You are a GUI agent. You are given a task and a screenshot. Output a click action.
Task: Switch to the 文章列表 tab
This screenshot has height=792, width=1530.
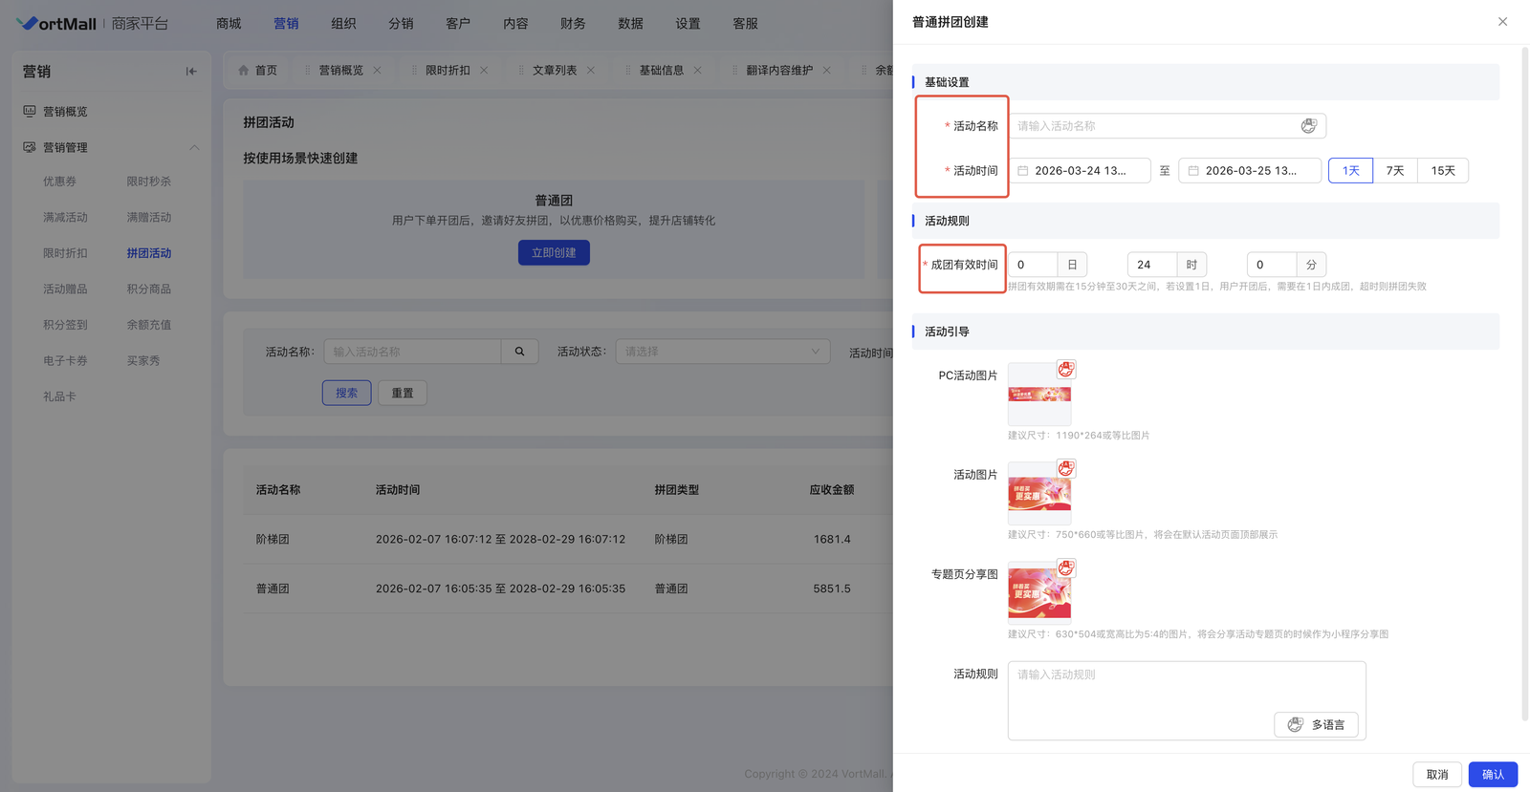pyautogui.click(x=554, y=71)
